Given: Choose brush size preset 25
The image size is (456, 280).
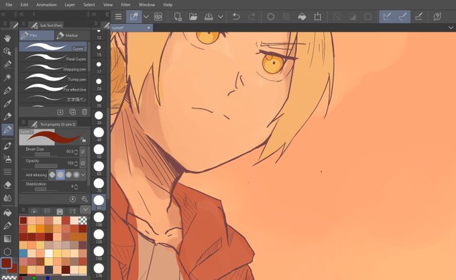Looking at the screenshot, I should 99,100.
